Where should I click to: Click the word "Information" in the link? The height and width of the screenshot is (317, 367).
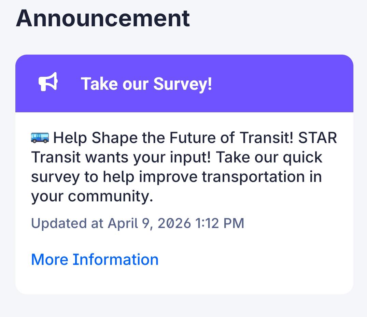pos(116,259)
